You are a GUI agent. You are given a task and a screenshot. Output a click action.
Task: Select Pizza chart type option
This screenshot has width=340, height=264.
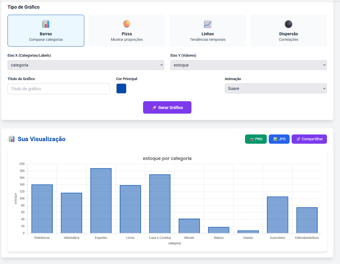pyautogui.click(x=127, y=31)
